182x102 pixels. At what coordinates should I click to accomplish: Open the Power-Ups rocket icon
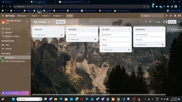click(146, 22)
